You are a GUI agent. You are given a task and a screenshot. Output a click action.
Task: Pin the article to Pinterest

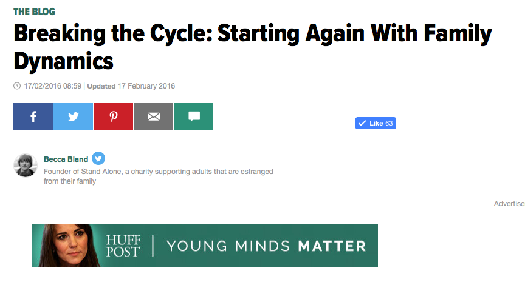(x=113, y=116)
